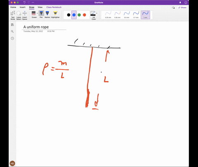The width and height of the screenshot is (198, 167).
Task: Select the Highlighter tool
Action: [x=55, y=14]
